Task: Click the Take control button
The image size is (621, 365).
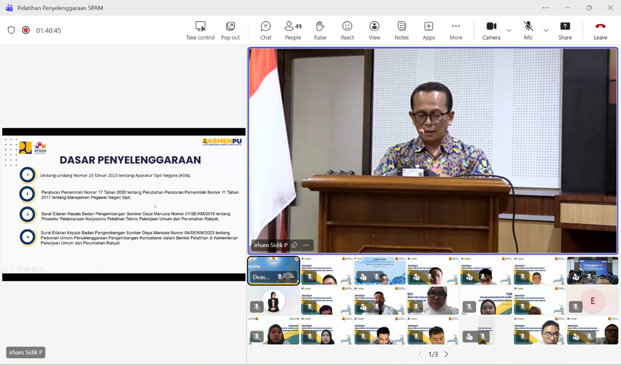Action: 200,30
